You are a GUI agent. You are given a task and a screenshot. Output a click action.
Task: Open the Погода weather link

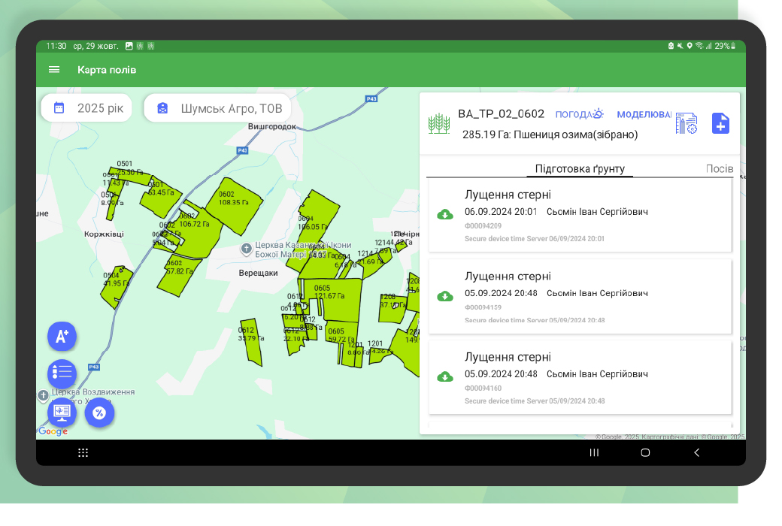click(579, 114)
